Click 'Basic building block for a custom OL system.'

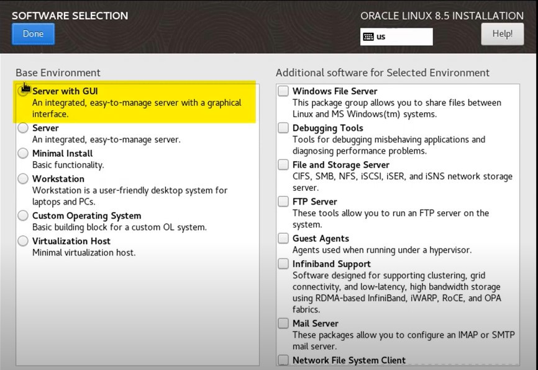pos(119,227)
